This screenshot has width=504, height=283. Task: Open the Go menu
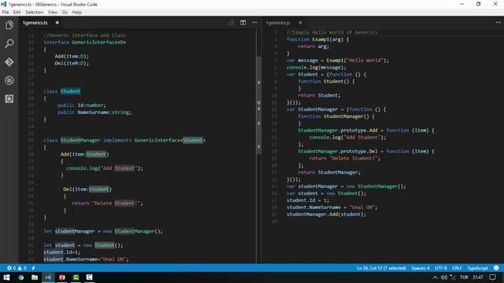pos(65,13)
